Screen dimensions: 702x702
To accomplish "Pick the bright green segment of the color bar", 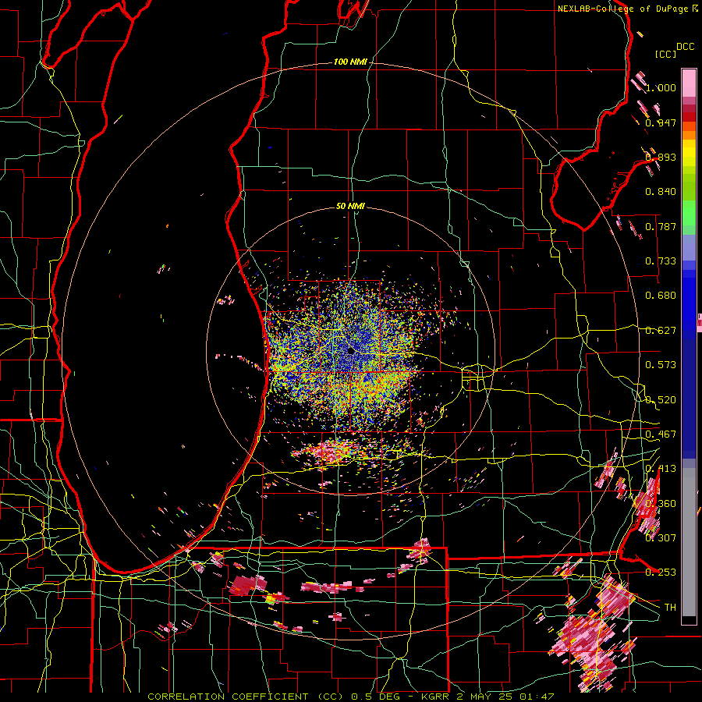I will (x=689, y=213).
